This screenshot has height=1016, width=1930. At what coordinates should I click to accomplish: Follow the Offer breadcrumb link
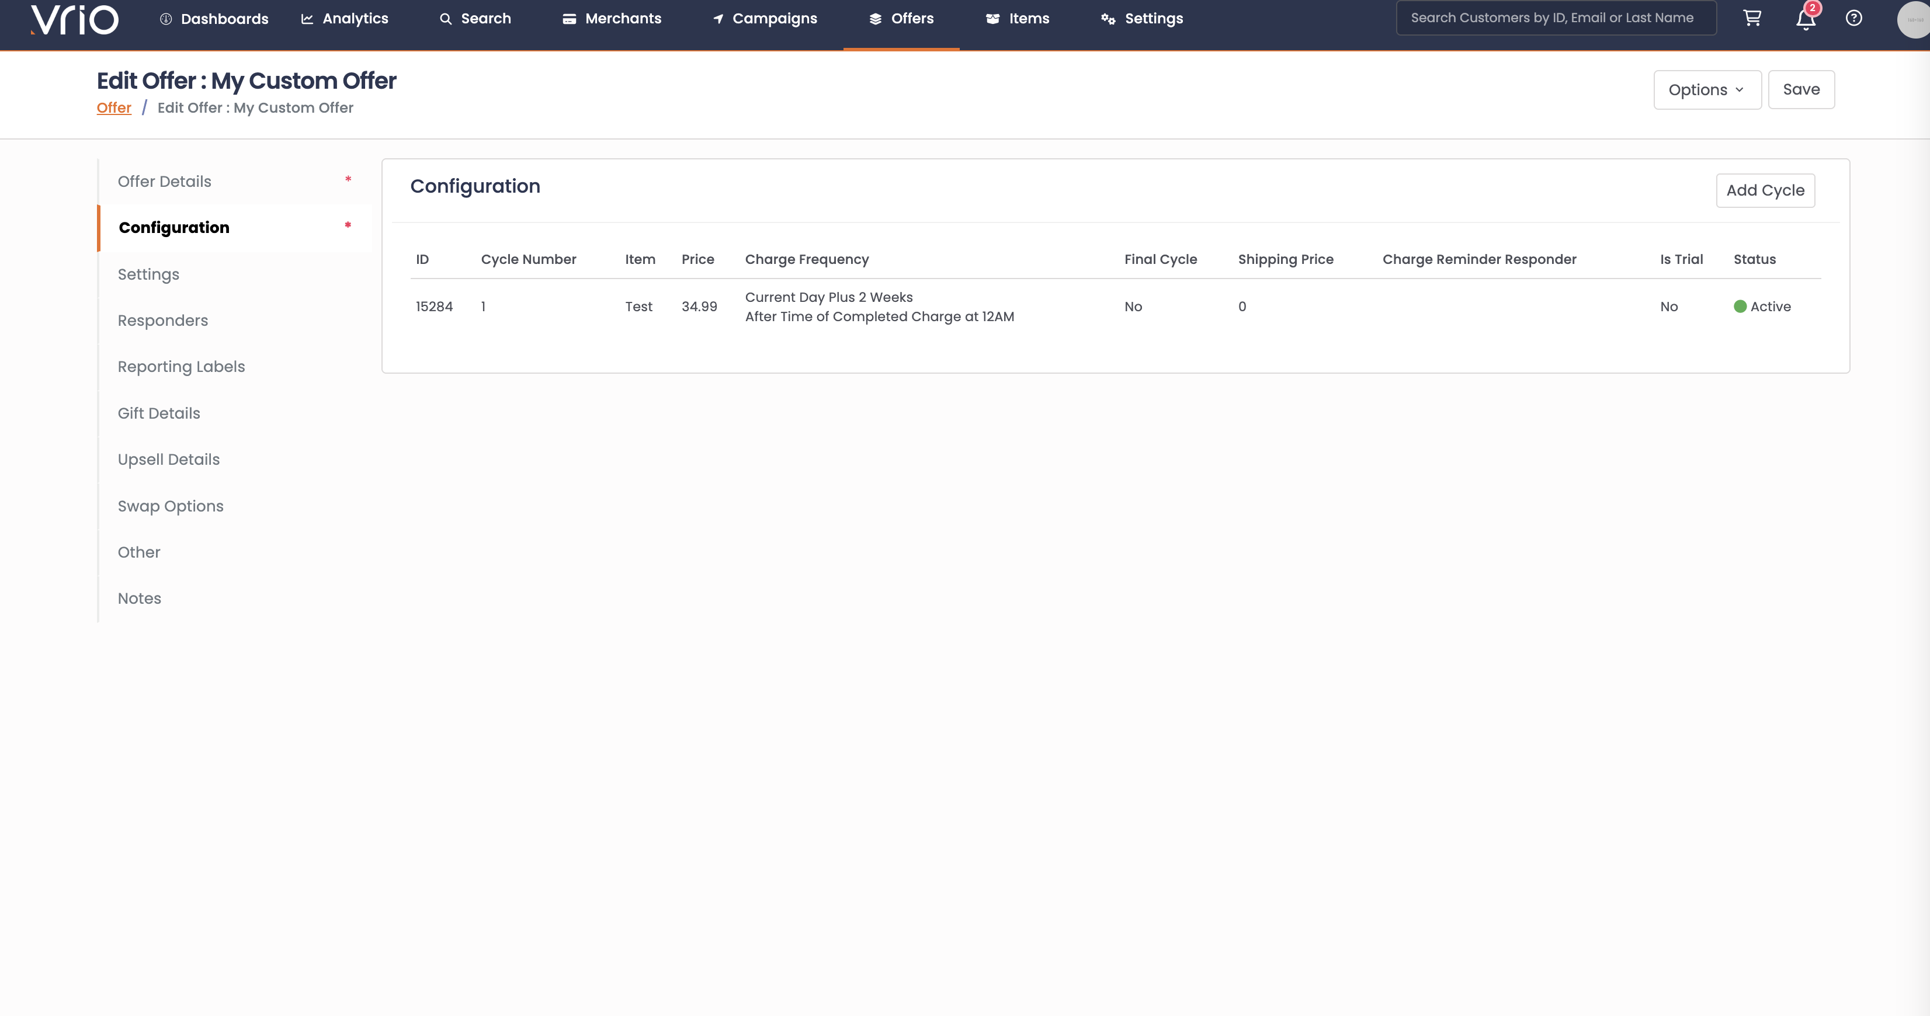click(x=114, y=108)
